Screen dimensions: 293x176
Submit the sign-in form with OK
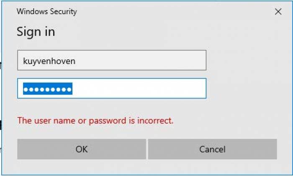82,149
